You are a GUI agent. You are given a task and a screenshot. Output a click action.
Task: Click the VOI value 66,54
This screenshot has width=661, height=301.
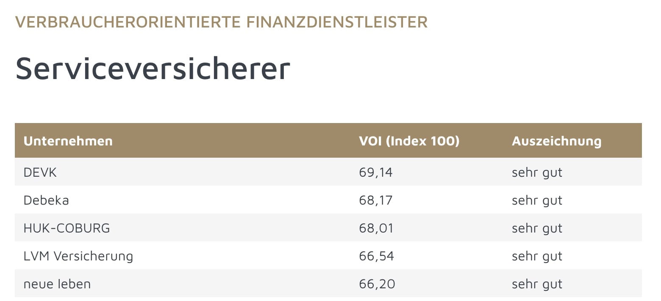pyautogui.click(x=376, y=256)
